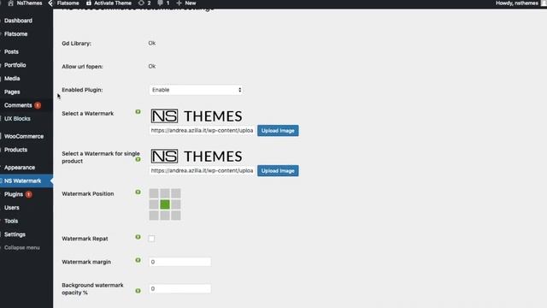Screen dimensions: 547x308
Task: Select green center watermark position square
Action: (x=165, y=204)
